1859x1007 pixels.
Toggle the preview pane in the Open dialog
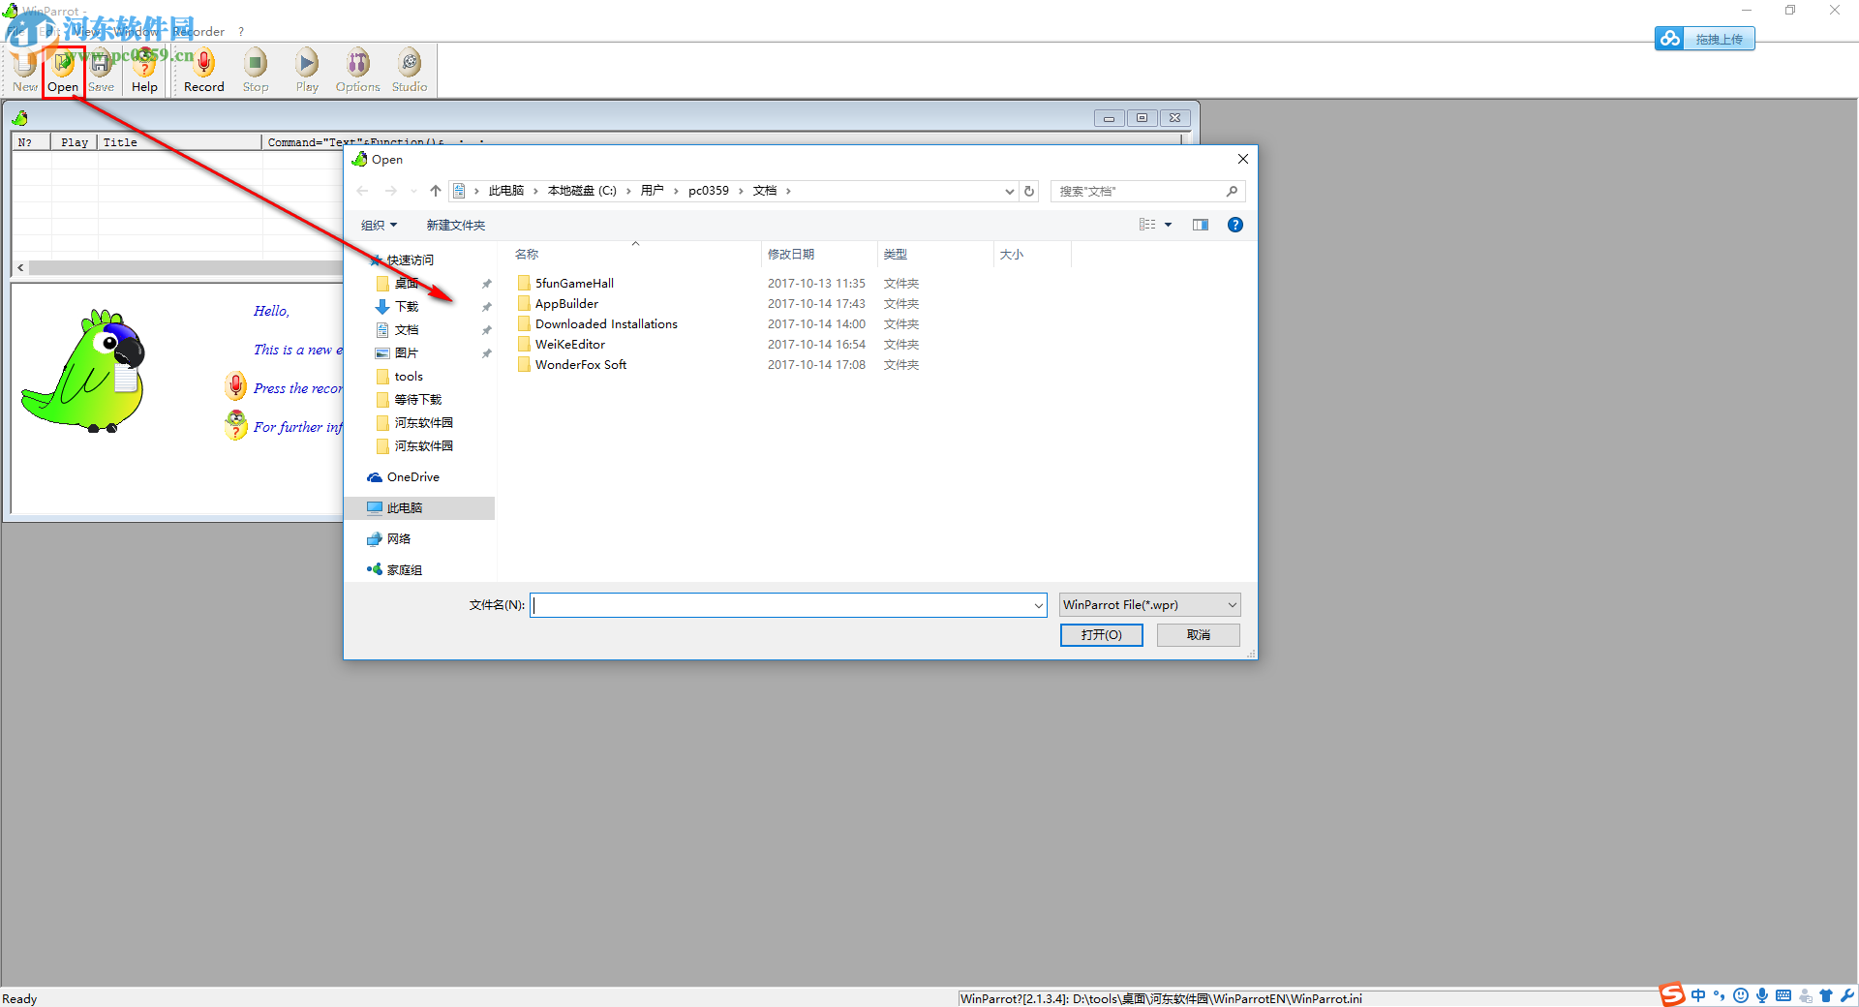click(1200, 224)
